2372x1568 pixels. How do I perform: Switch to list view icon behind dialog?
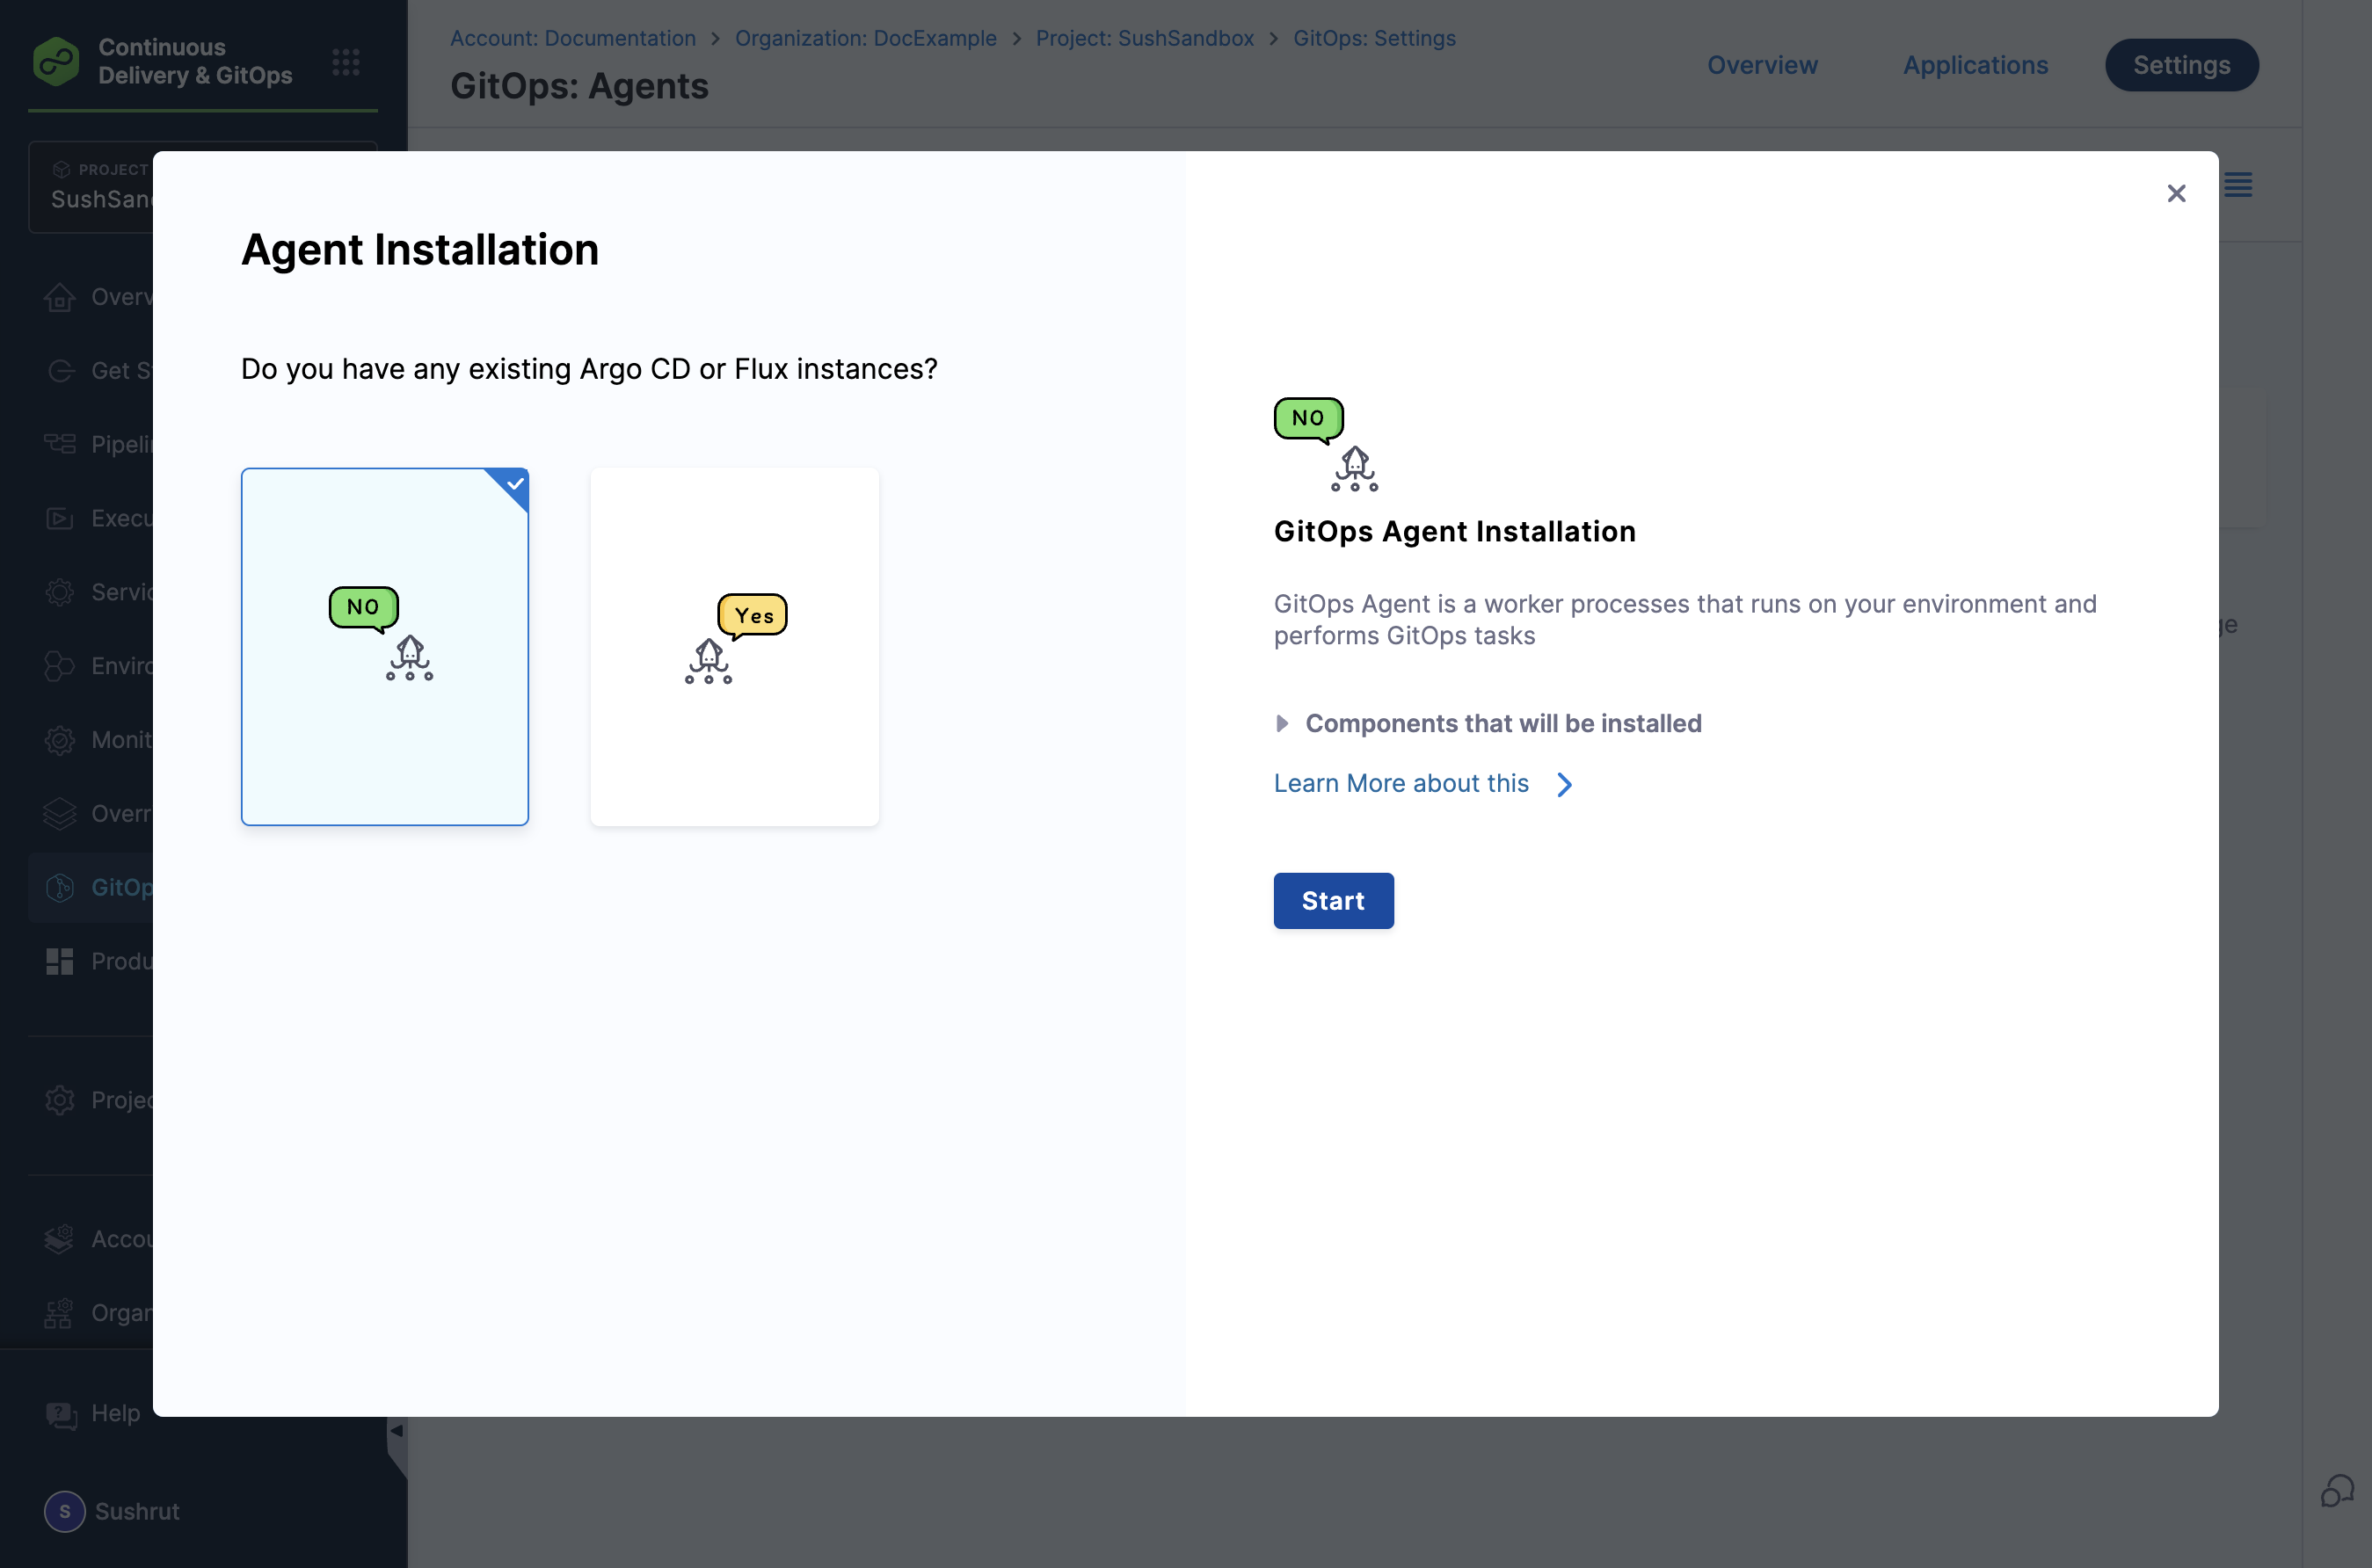pos(2238,185)
